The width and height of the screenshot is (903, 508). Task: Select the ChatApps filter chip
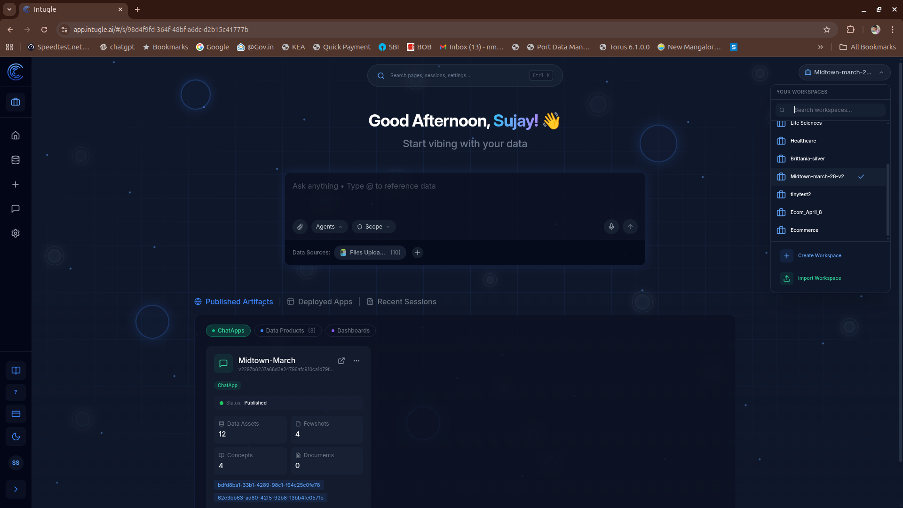pyautogui.click(x=228, y=331)
